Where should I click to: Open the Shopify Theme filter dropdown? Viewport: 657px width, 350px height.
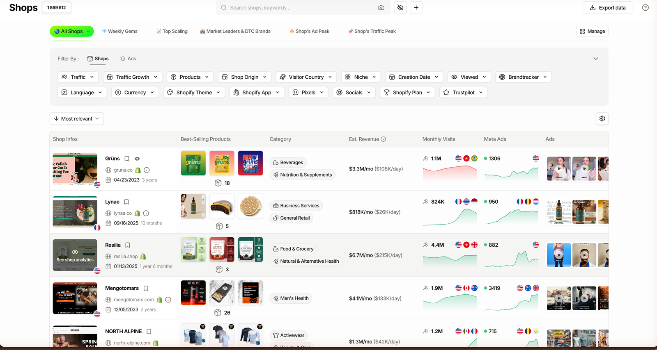(194, 92)
